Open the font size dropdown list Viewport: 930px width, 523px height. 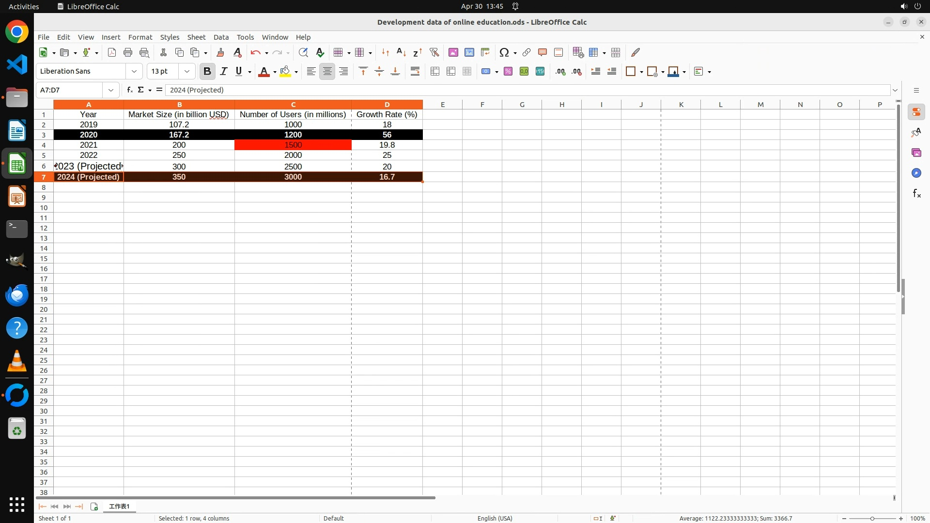coord(187,72)
